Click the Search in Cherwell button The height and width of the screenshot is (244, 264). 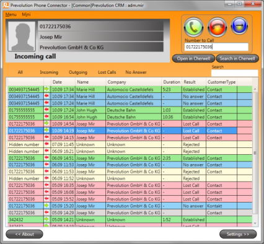237,58
